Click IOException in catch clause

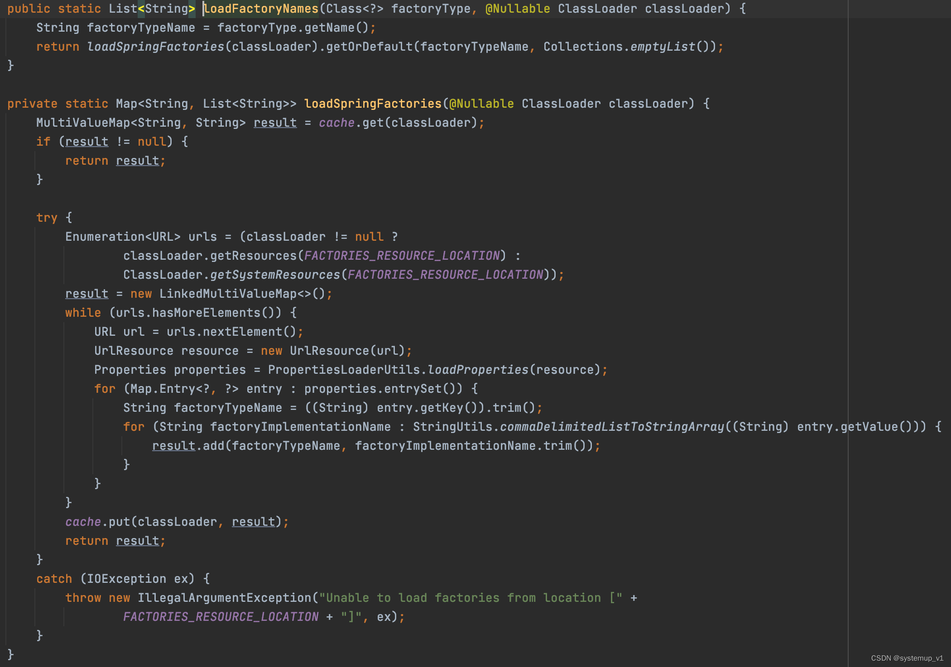pos(126,579)
